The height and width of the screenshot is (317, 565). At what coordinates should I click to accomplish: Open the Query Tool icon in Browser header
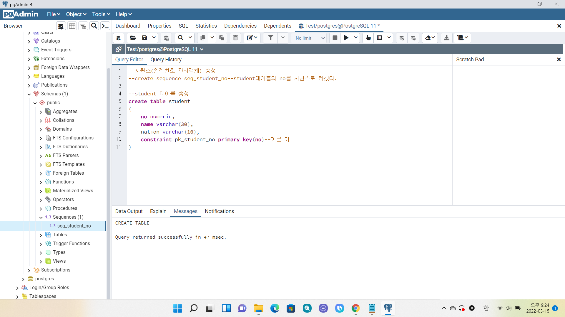click(x=61, y=26)
